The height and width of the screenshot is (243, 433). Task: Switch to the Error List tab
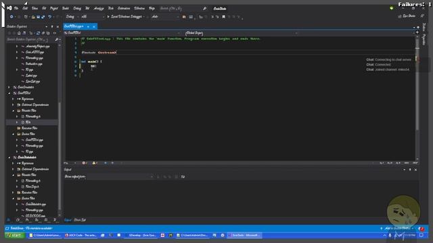click(x=80, y=220)
